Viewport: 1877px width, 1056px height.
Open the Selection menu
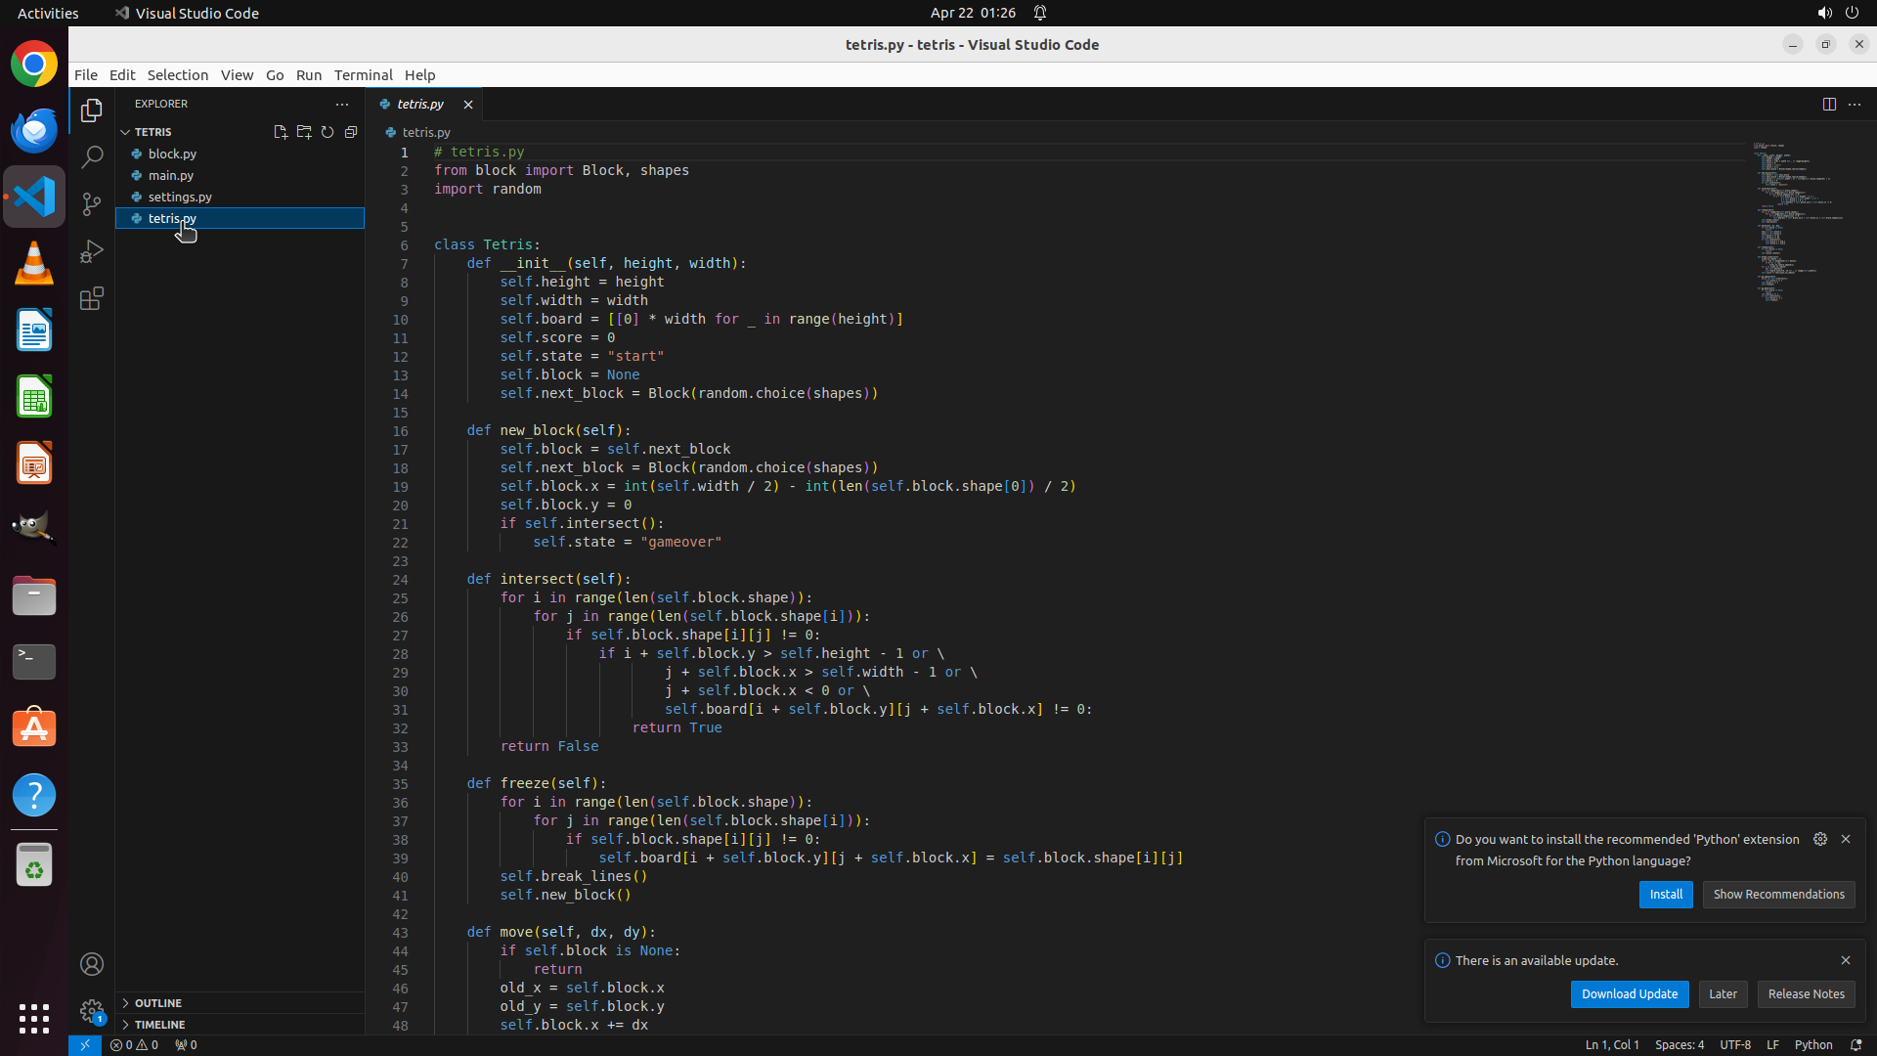point(177,75)
